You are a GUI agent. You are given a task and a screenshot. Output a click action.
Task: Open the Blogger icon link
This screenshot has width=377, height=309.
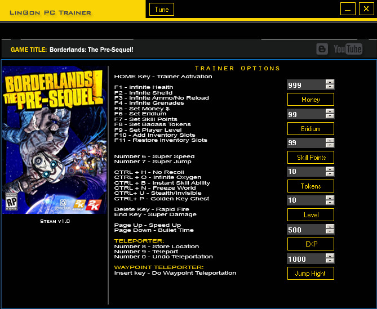click(322, 49)
